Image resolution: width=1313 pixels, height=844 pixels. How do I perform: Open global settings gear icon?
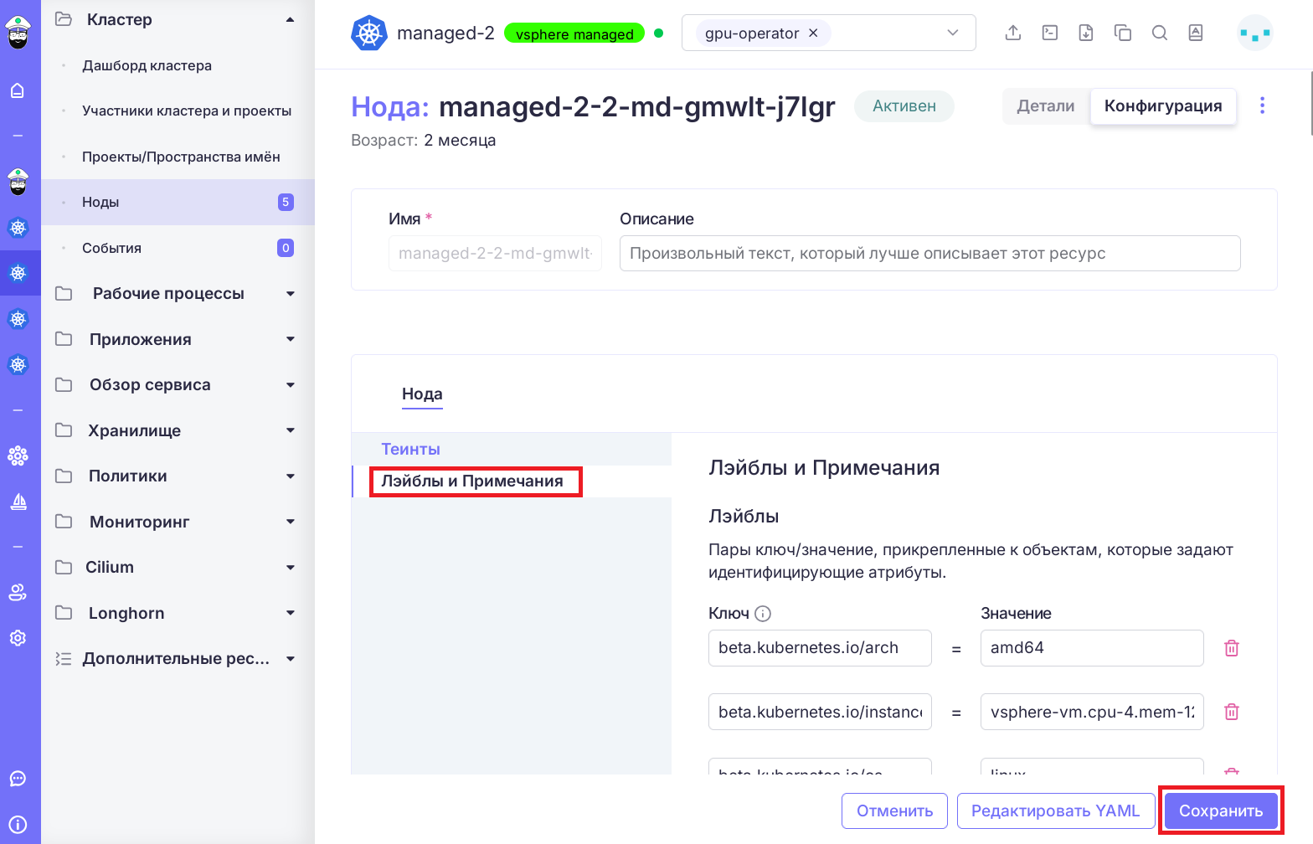(x=18, y=638)
